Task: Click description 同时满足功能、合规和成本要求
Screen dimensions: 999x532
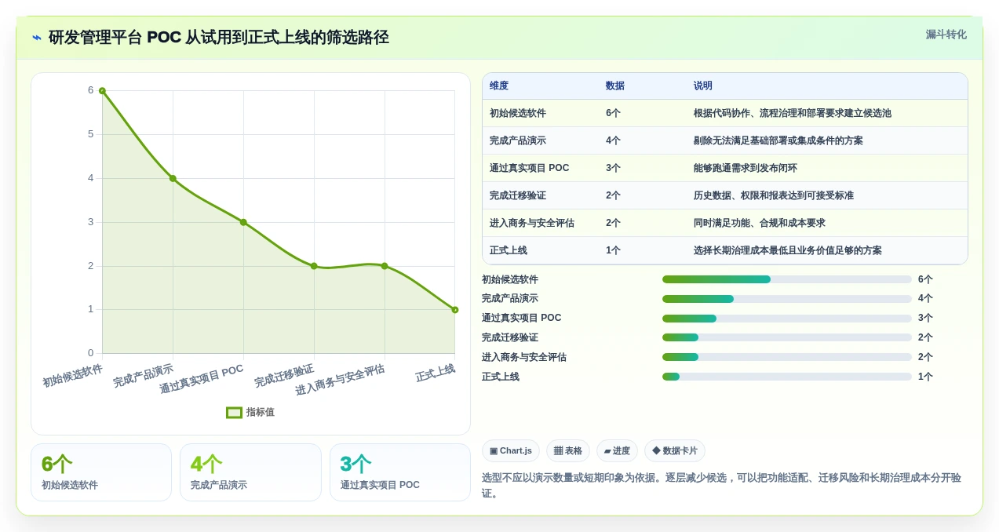Action: tap(760, 223)
